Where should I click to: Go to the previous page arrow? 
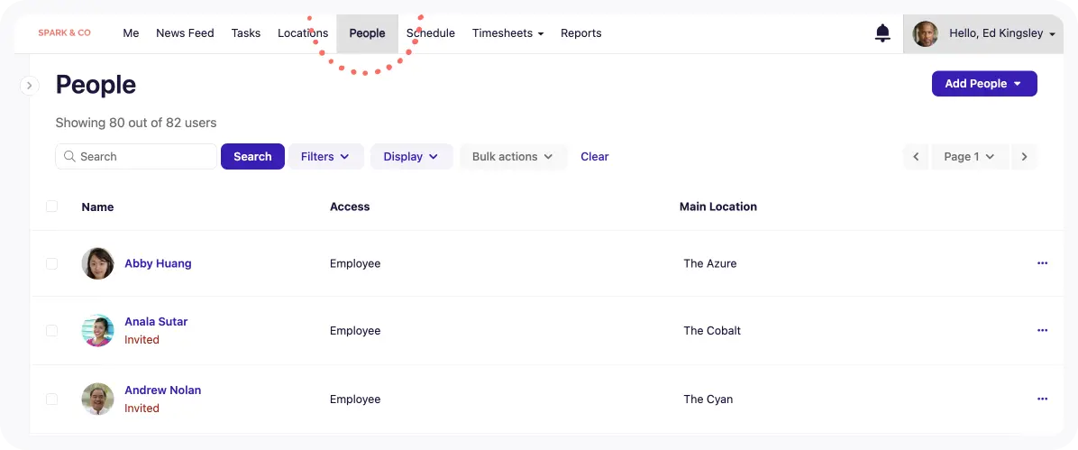point(916,157)
